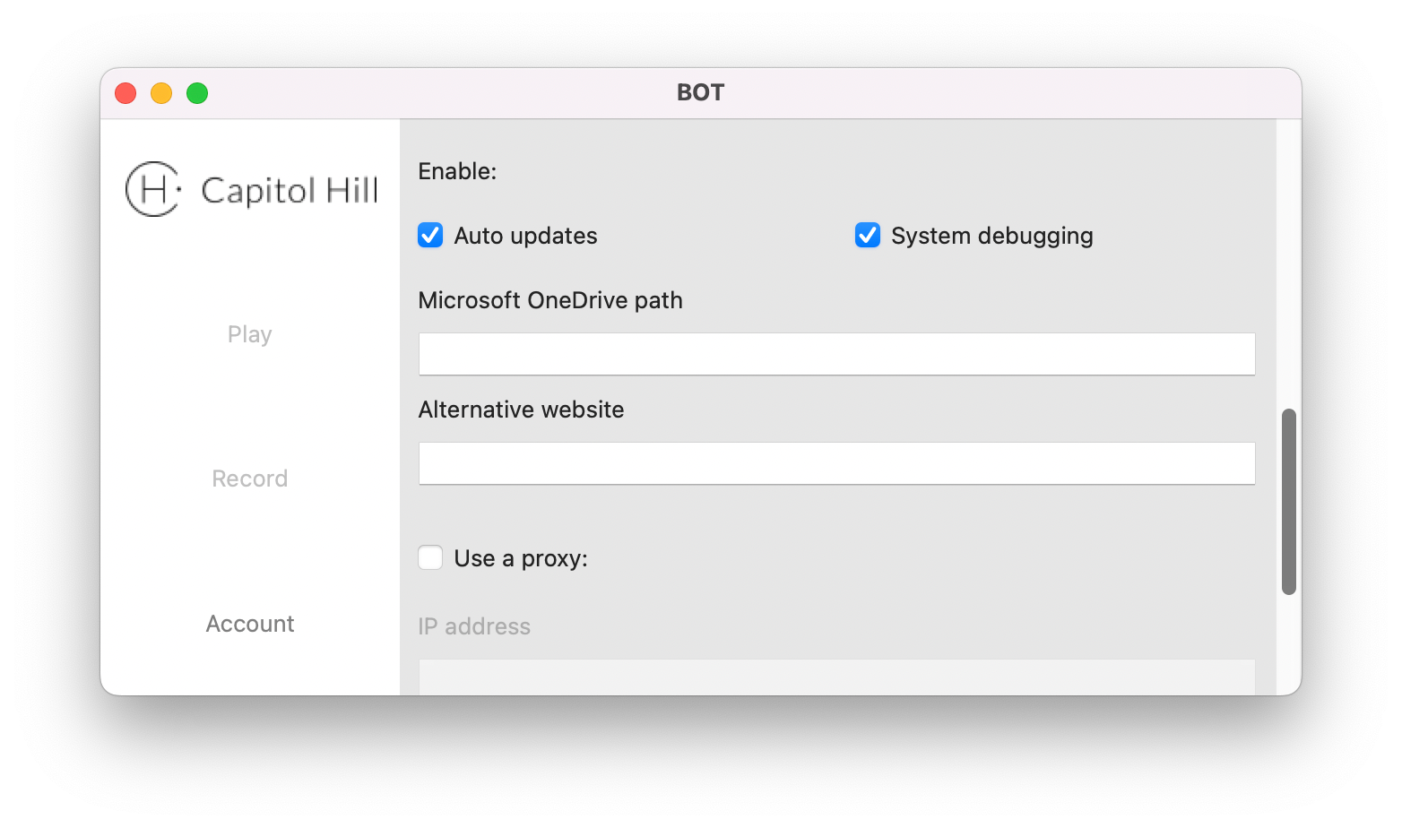Enable the Use a proxy checkbox
This screenshot has height=828, width=1402.
pyautogui.click(x=430, y=557)
